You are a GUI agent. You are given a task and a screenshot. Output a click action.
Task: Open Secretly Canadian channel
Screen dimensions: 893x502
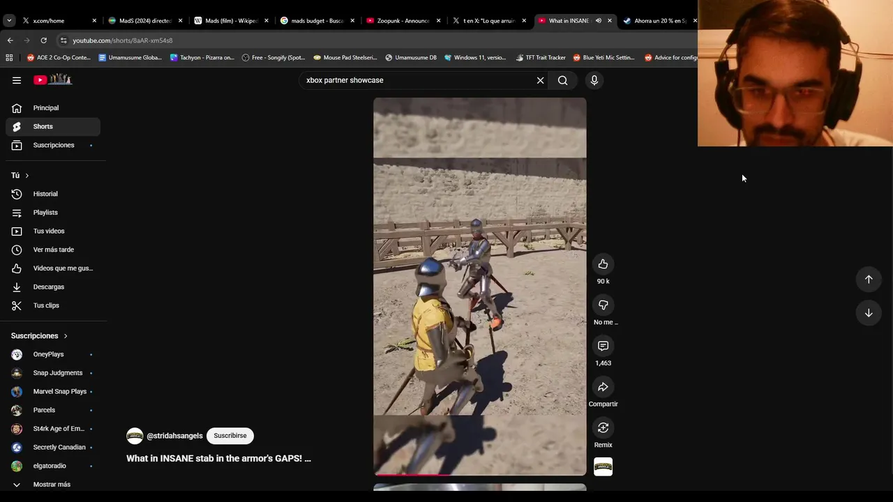coord(53,448)
